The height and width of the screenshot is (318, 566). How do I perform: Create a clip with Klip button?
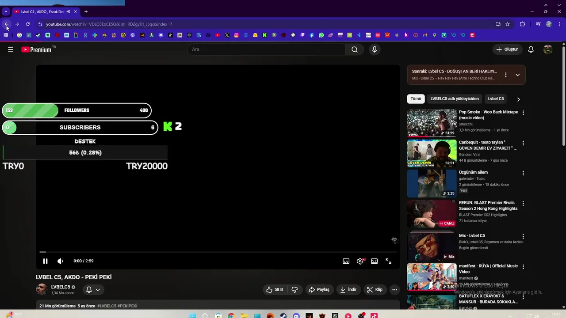pos(375,290)
